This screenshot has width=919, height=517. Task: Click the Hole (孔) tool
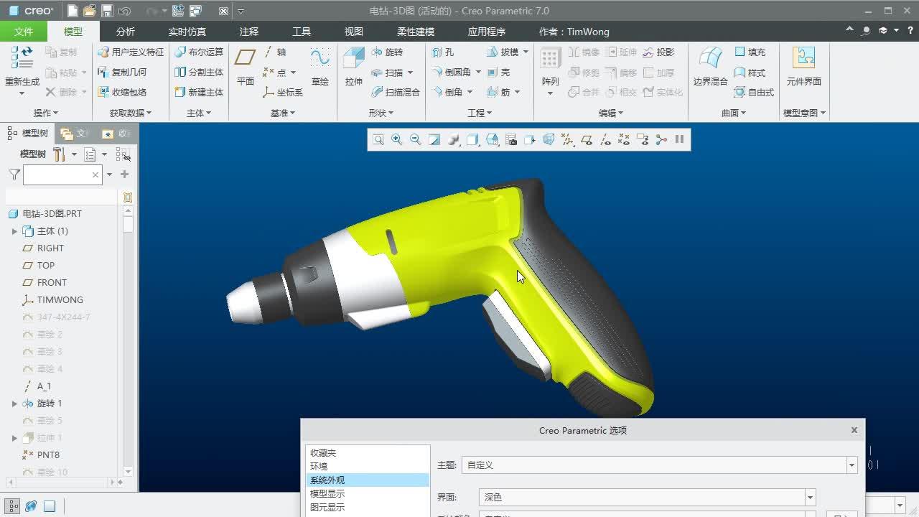(443, 52)
